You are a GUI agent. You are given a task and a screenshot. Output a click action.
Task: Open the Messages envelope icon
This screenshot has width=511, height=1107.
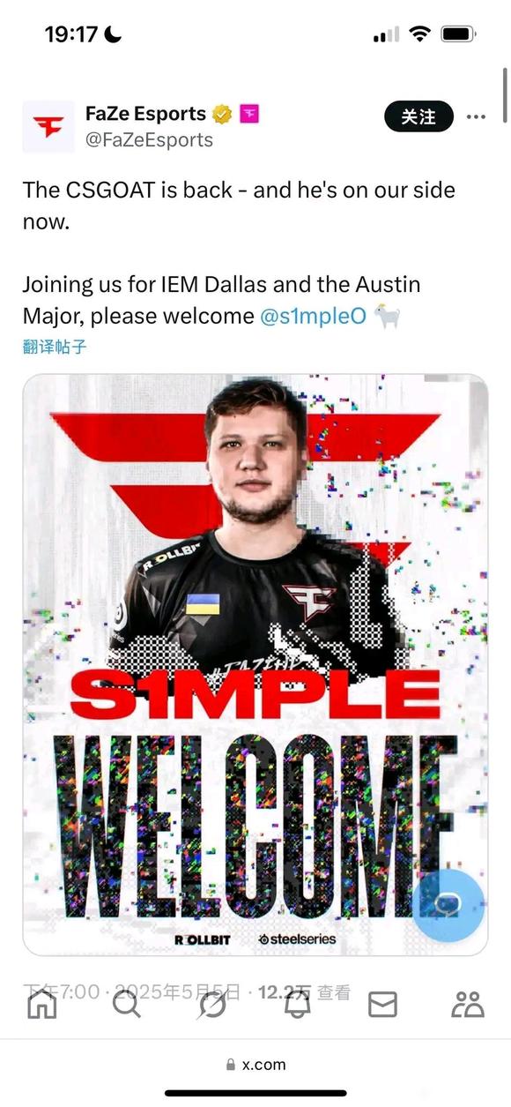pos(382,1004)
